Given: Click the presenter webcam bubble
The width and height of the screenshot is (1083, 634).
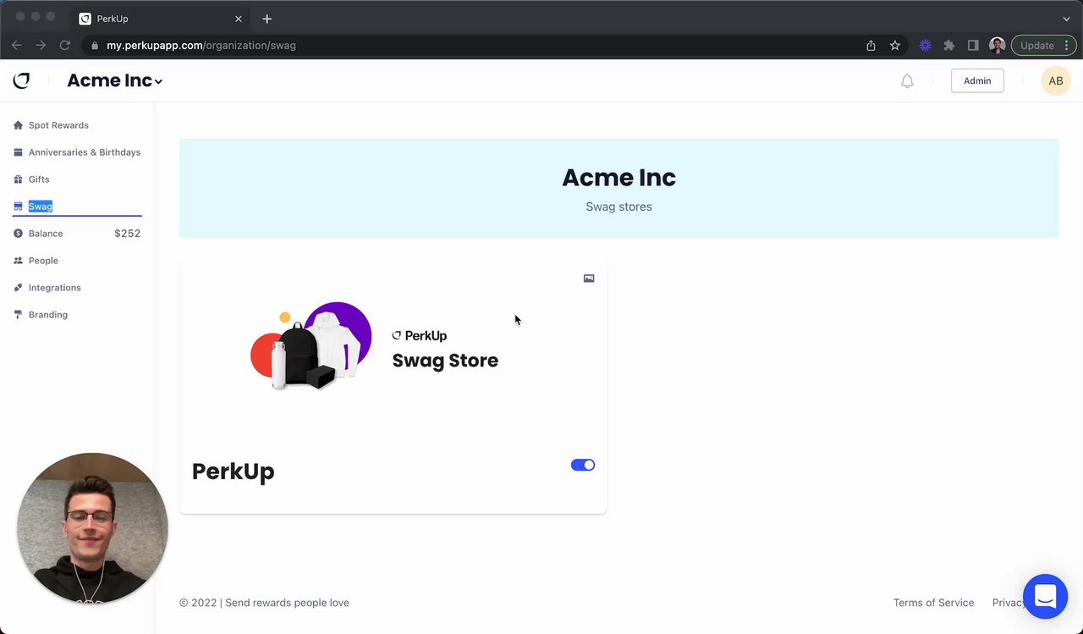Looking at the screenshot, I should coord(92,528).
